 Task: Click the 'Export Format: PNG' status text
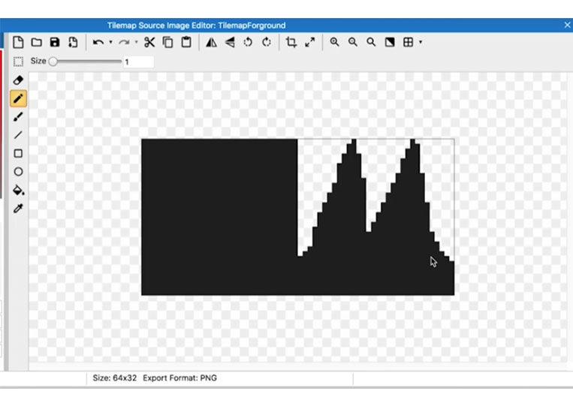pyautogui.click(x=179, y=378)
